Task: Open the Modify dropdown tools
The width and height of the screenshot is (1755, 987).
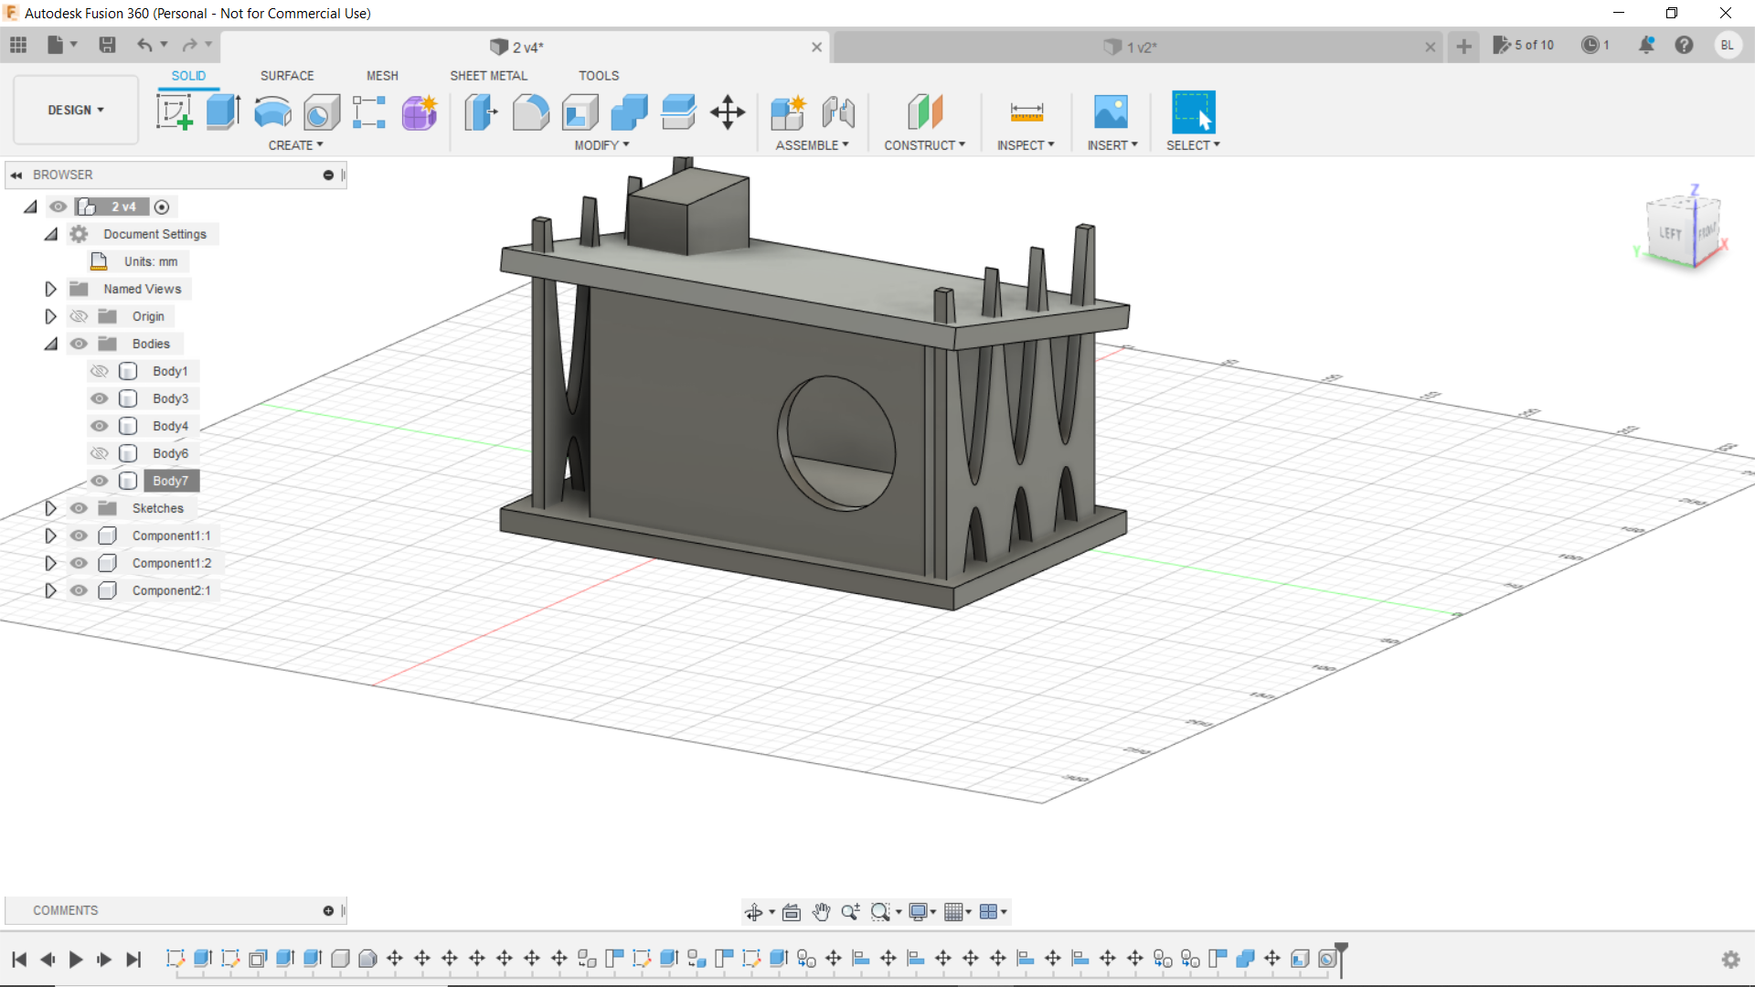Action: [x=602, y=144]
